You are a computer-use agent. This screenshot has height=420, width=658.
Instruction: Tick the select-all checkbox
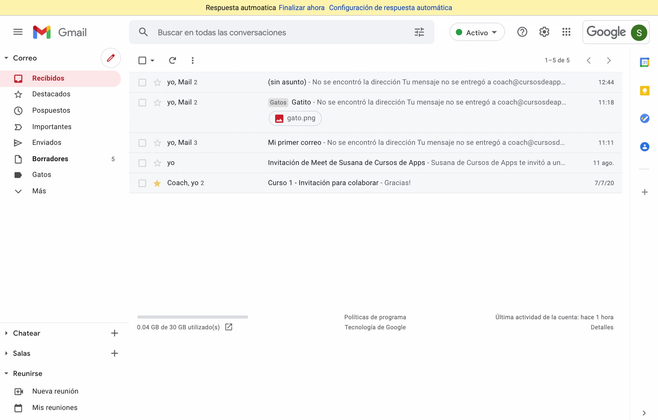(x=142, y=60)
